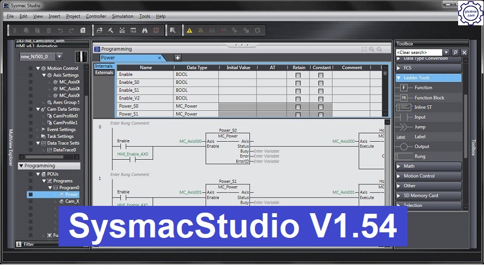The width and height of the screenshot is (484, 270).
Task: Expand the Math toolbox category
Action: [428, 166]
